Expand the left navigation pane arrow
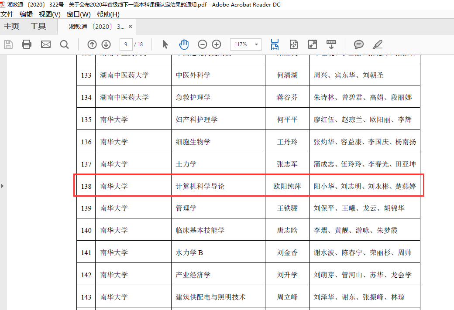The height and width of the screenshot is (310, 454). coord(2,186)
